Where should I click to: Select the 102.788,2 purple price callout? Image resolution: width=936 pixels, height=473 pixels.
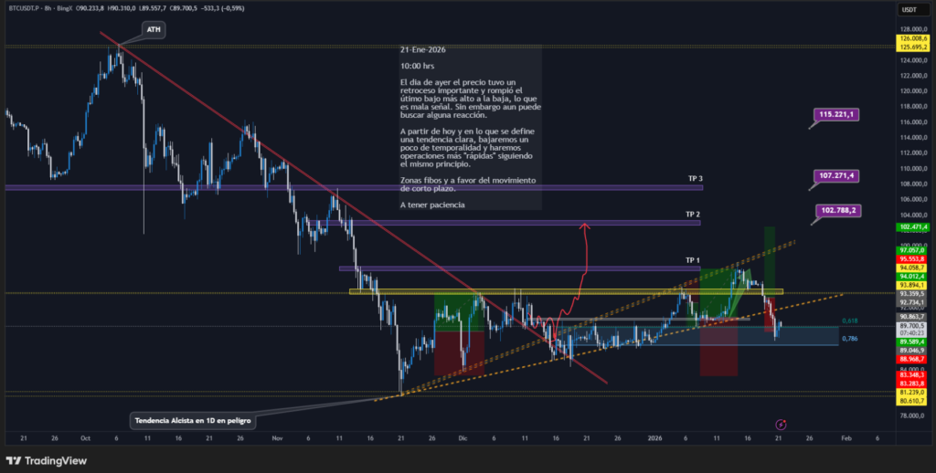pyautogui.click(x=841, y=210)
